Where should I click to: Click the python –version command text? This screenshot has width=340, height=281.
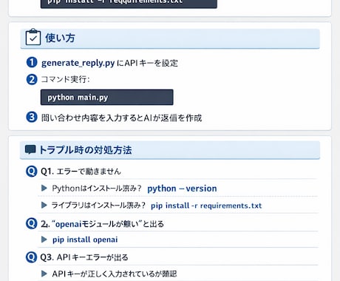point(182,189)
